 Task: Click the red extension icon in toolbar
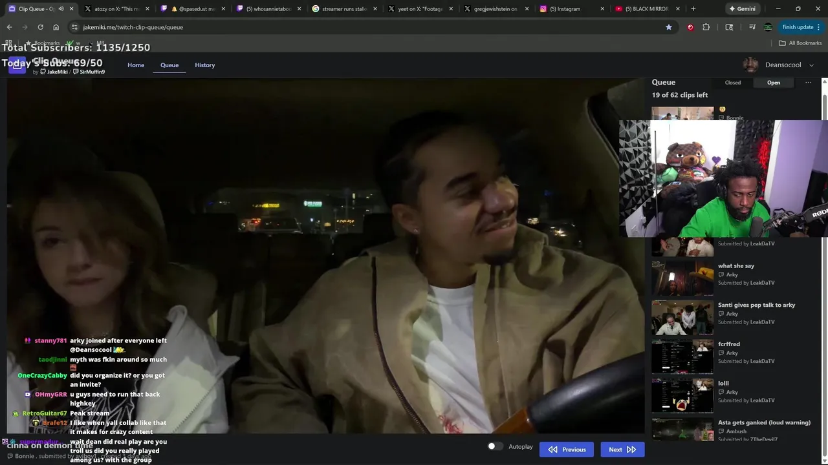click(x=690, y=27)
